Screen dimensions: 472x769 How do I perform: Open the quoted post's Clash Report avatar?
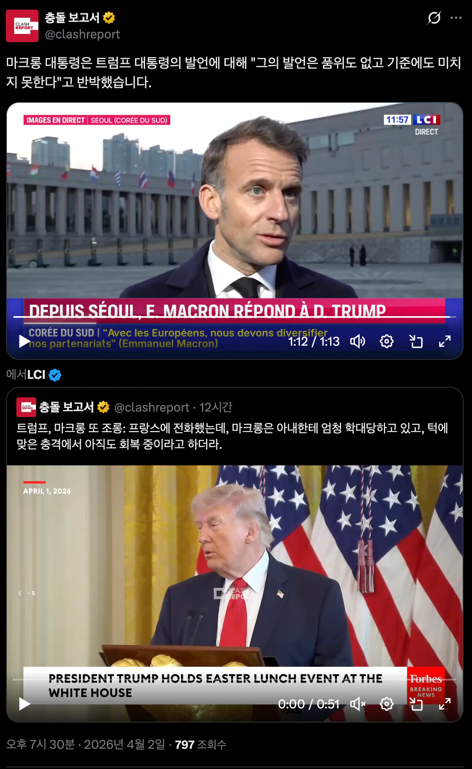pos(26,407)
